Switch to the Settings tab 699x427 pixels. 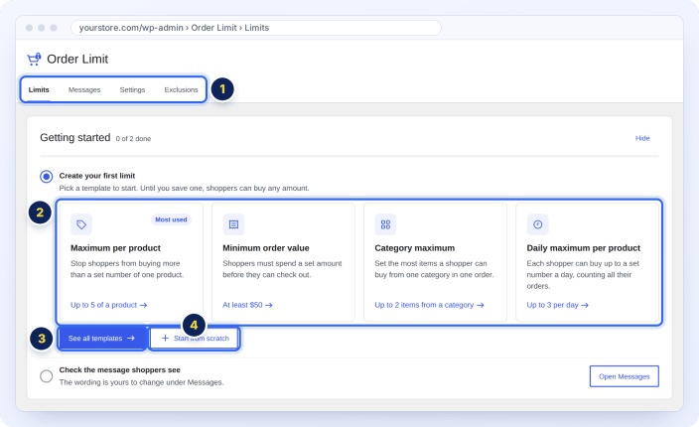click(x=132, y=89)
